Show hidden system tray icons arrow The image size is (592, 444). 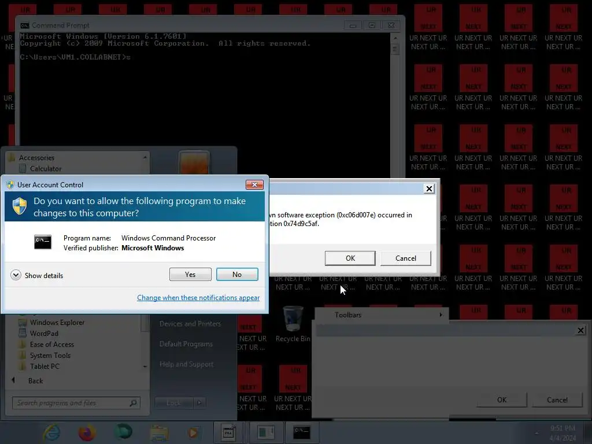pyautogui.click(x=537, y=433)
